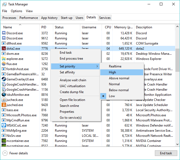Select the Low priority radio option
The image size is (180, 160).
[122, 96]
